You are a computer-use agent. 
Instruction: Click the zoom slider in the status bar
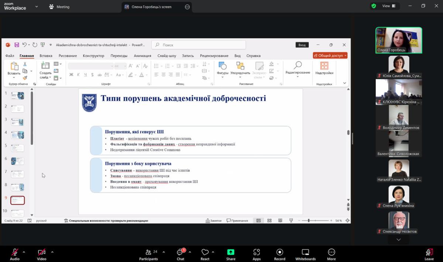[309, 220]
